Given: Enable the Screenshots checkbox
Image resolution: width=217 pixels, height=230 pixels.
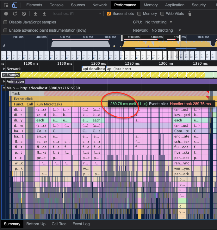Looking at the screenshot, I should point(109,14).
